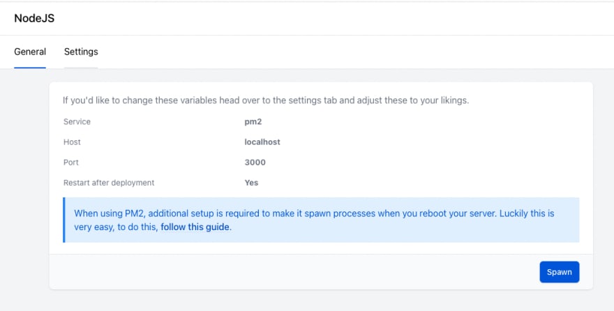614x311 pixels.
Task: Click the pm2 service value
Action: click(253, 121)
